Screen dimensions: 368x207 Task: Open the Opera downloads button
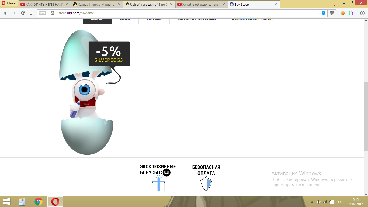tap(362, 13)
